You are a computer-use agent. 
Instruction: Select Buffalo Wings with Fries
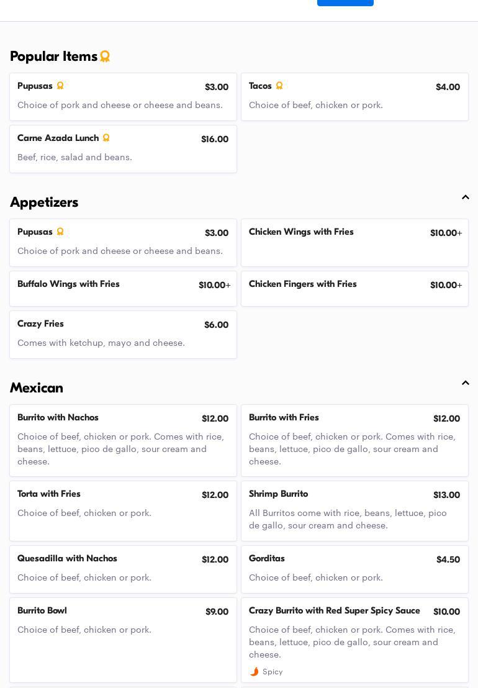click(123, 289)
